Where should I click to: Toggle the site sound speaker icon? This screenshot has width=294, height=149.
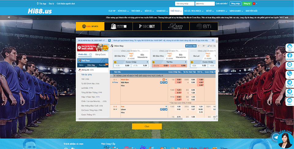9,17
